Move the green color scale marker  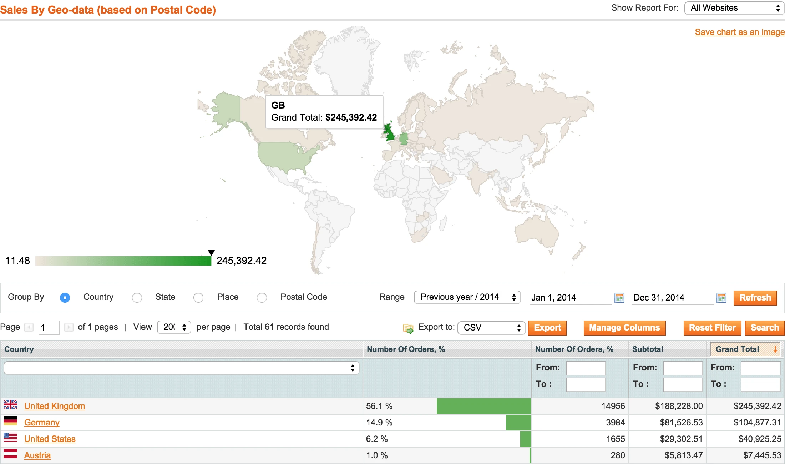(211, 253)
